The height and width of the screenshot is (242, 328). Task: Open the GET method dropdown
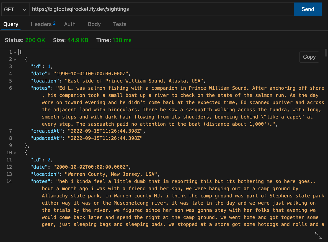tap(15, 9)
